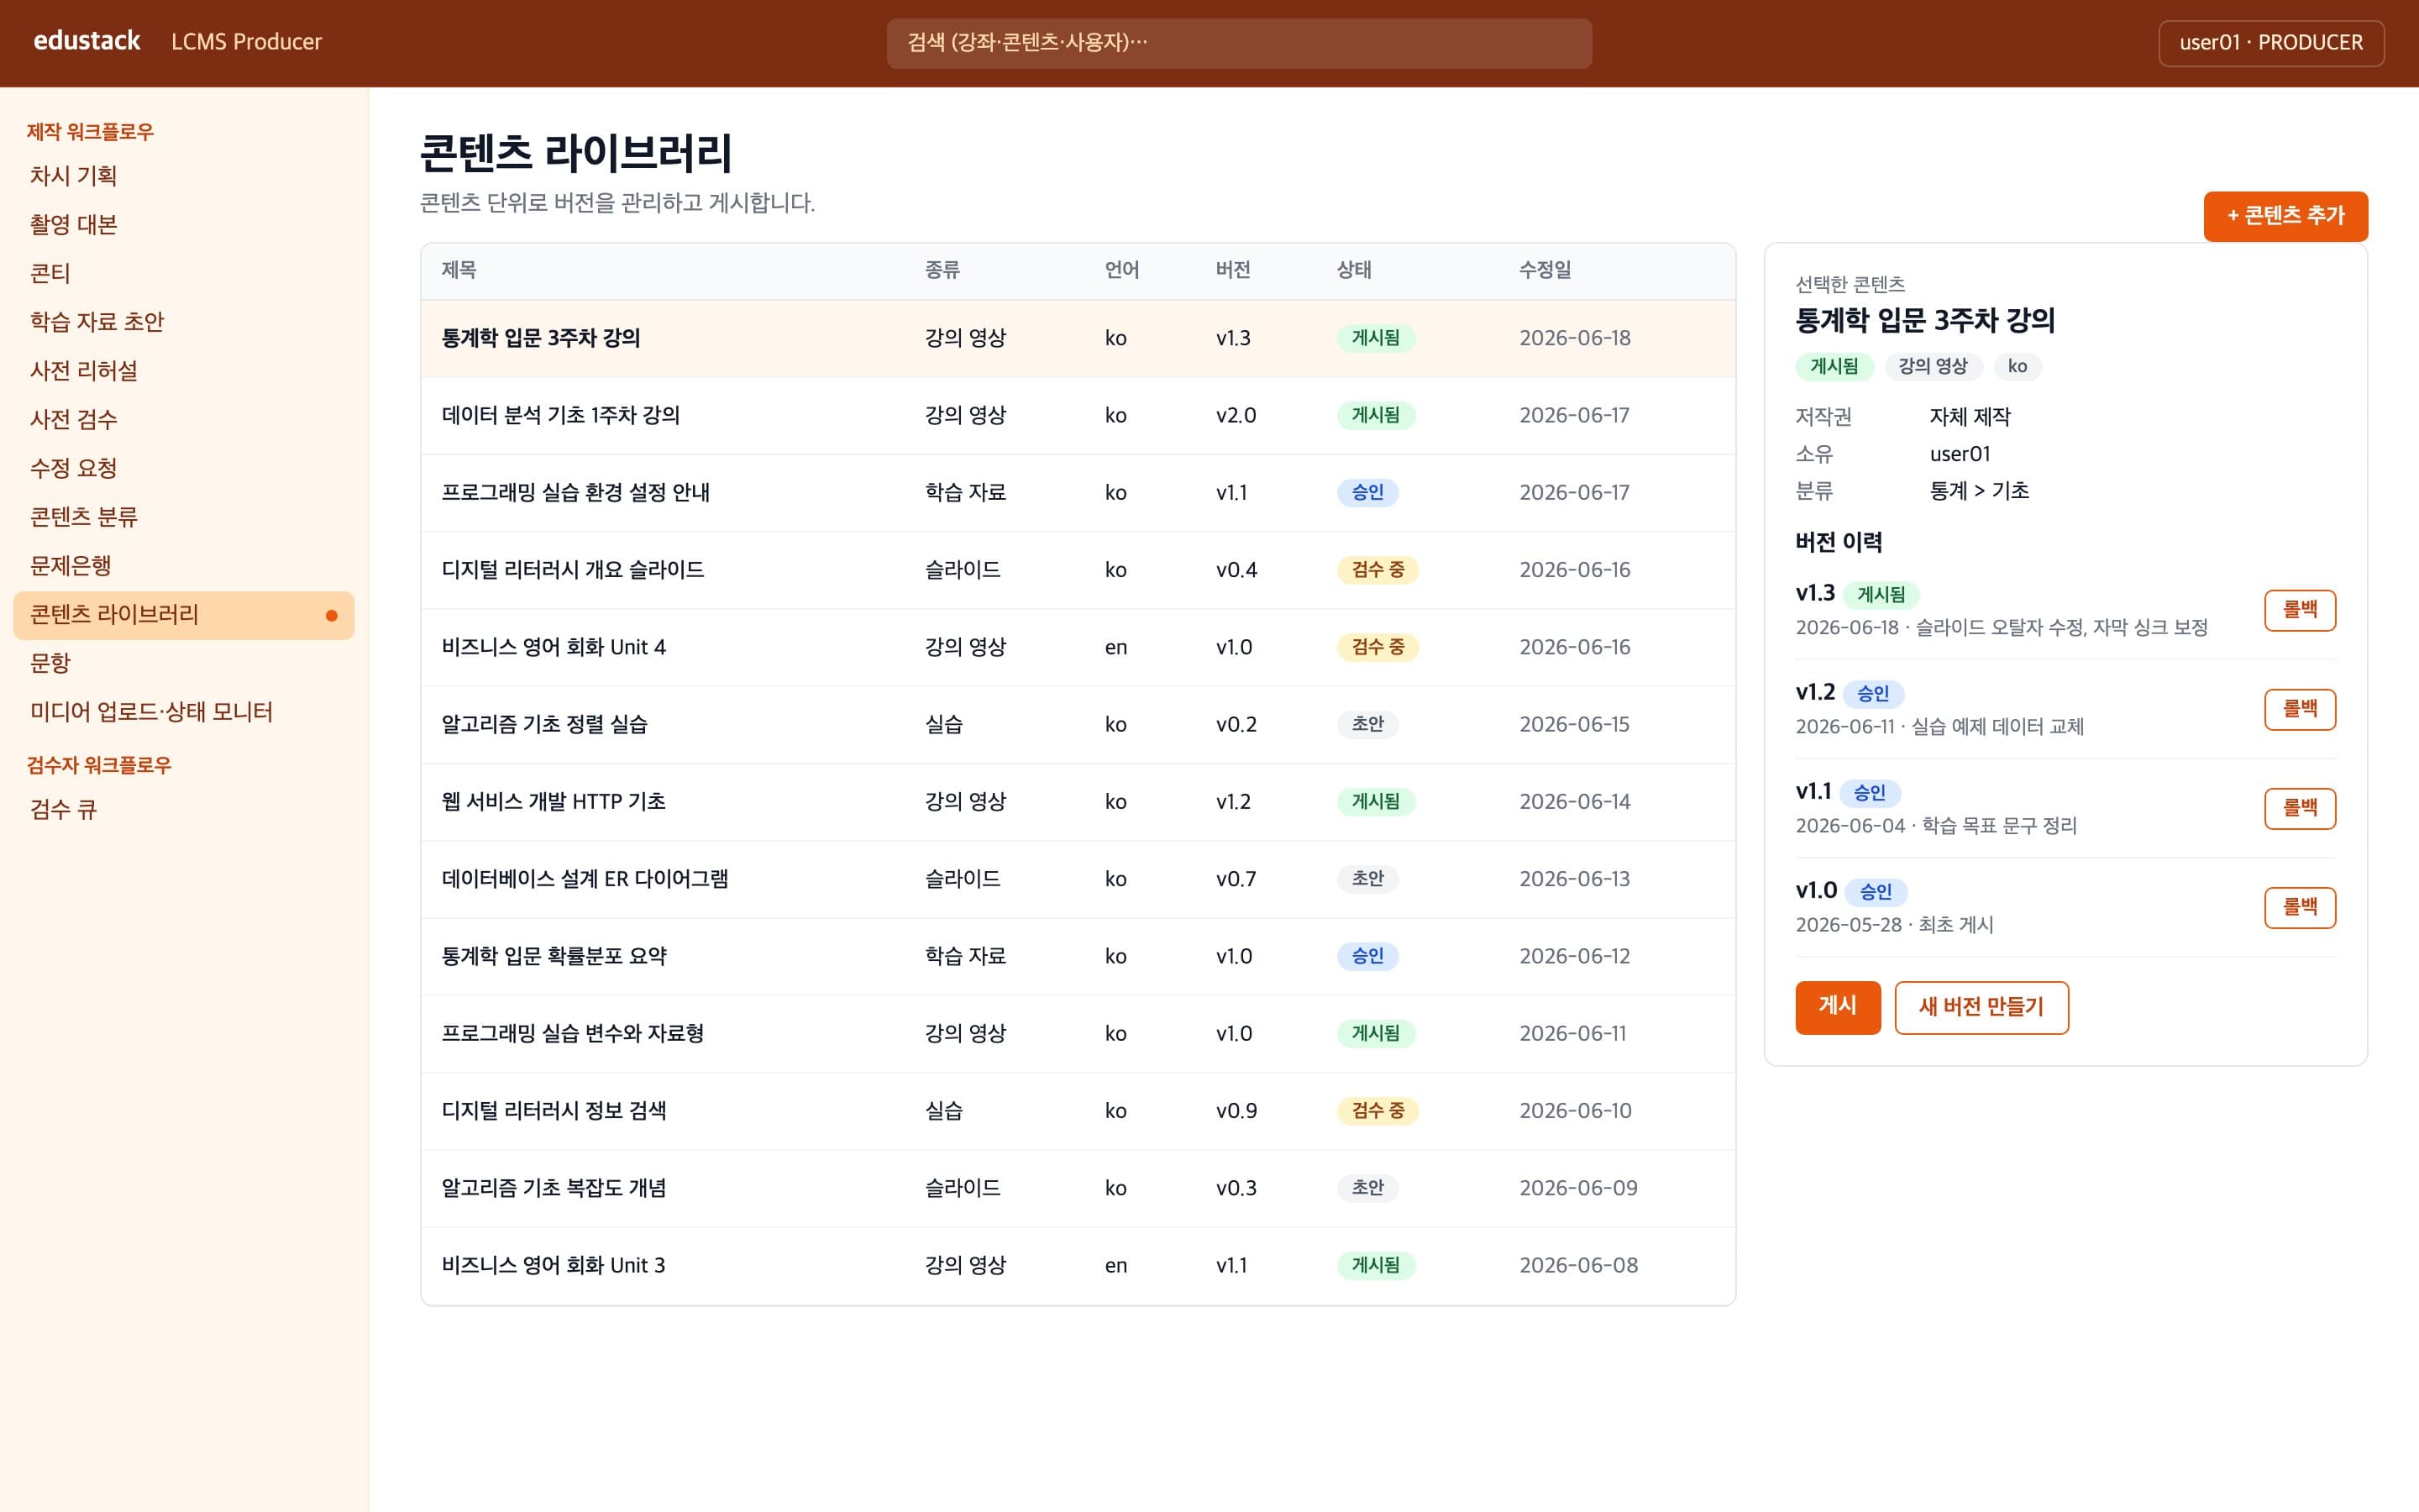
Task: Select row 웹 서비스 개발 HTTP 기초
Action: coord(1078,802)
